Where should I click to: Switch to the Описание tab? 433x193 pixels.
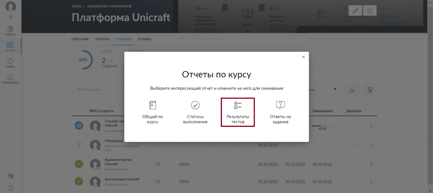click(x=80, y=39)
